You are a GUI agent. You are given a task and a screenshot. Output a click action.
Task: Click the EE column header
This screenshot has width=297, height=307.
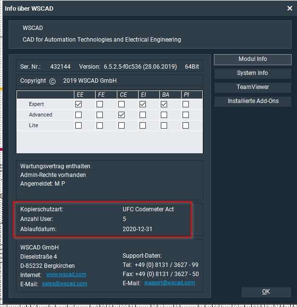coord(85,95)
